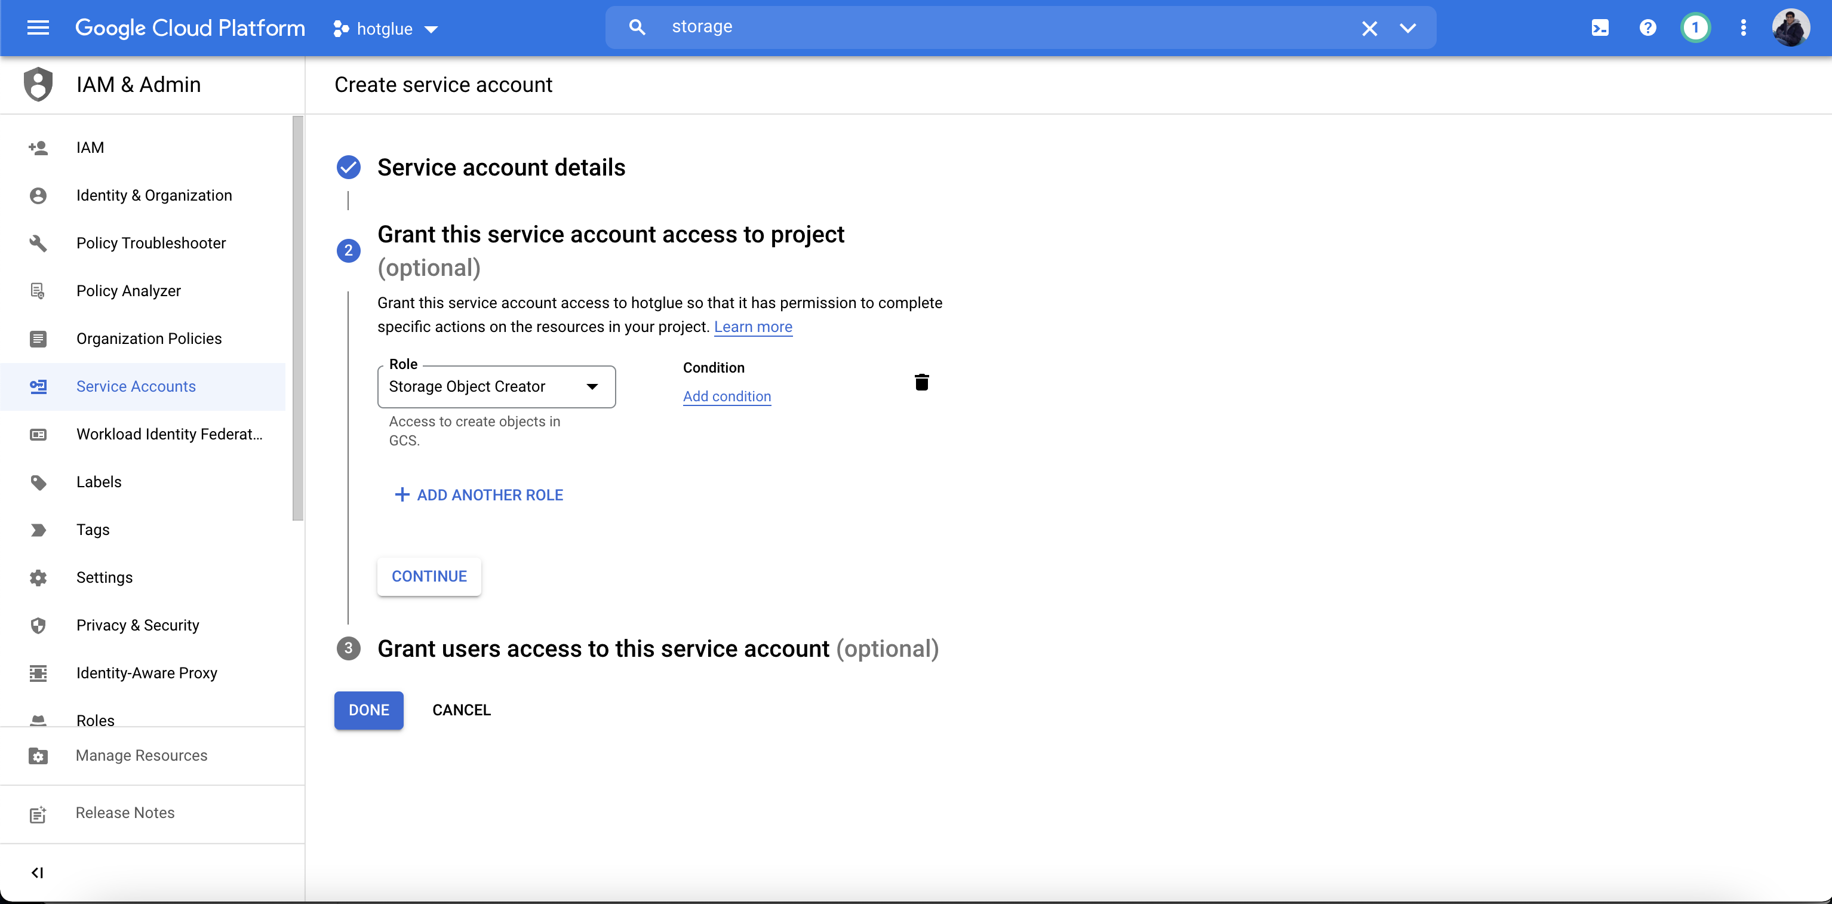Open the hamburger navigation menu
This screenshot has width=1832, height=904.
[x=38, y=27]
